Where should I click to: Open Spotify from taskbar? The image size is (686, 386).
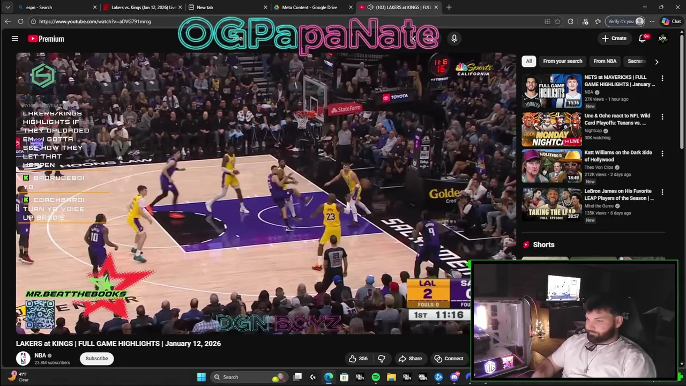click(376, 377)
